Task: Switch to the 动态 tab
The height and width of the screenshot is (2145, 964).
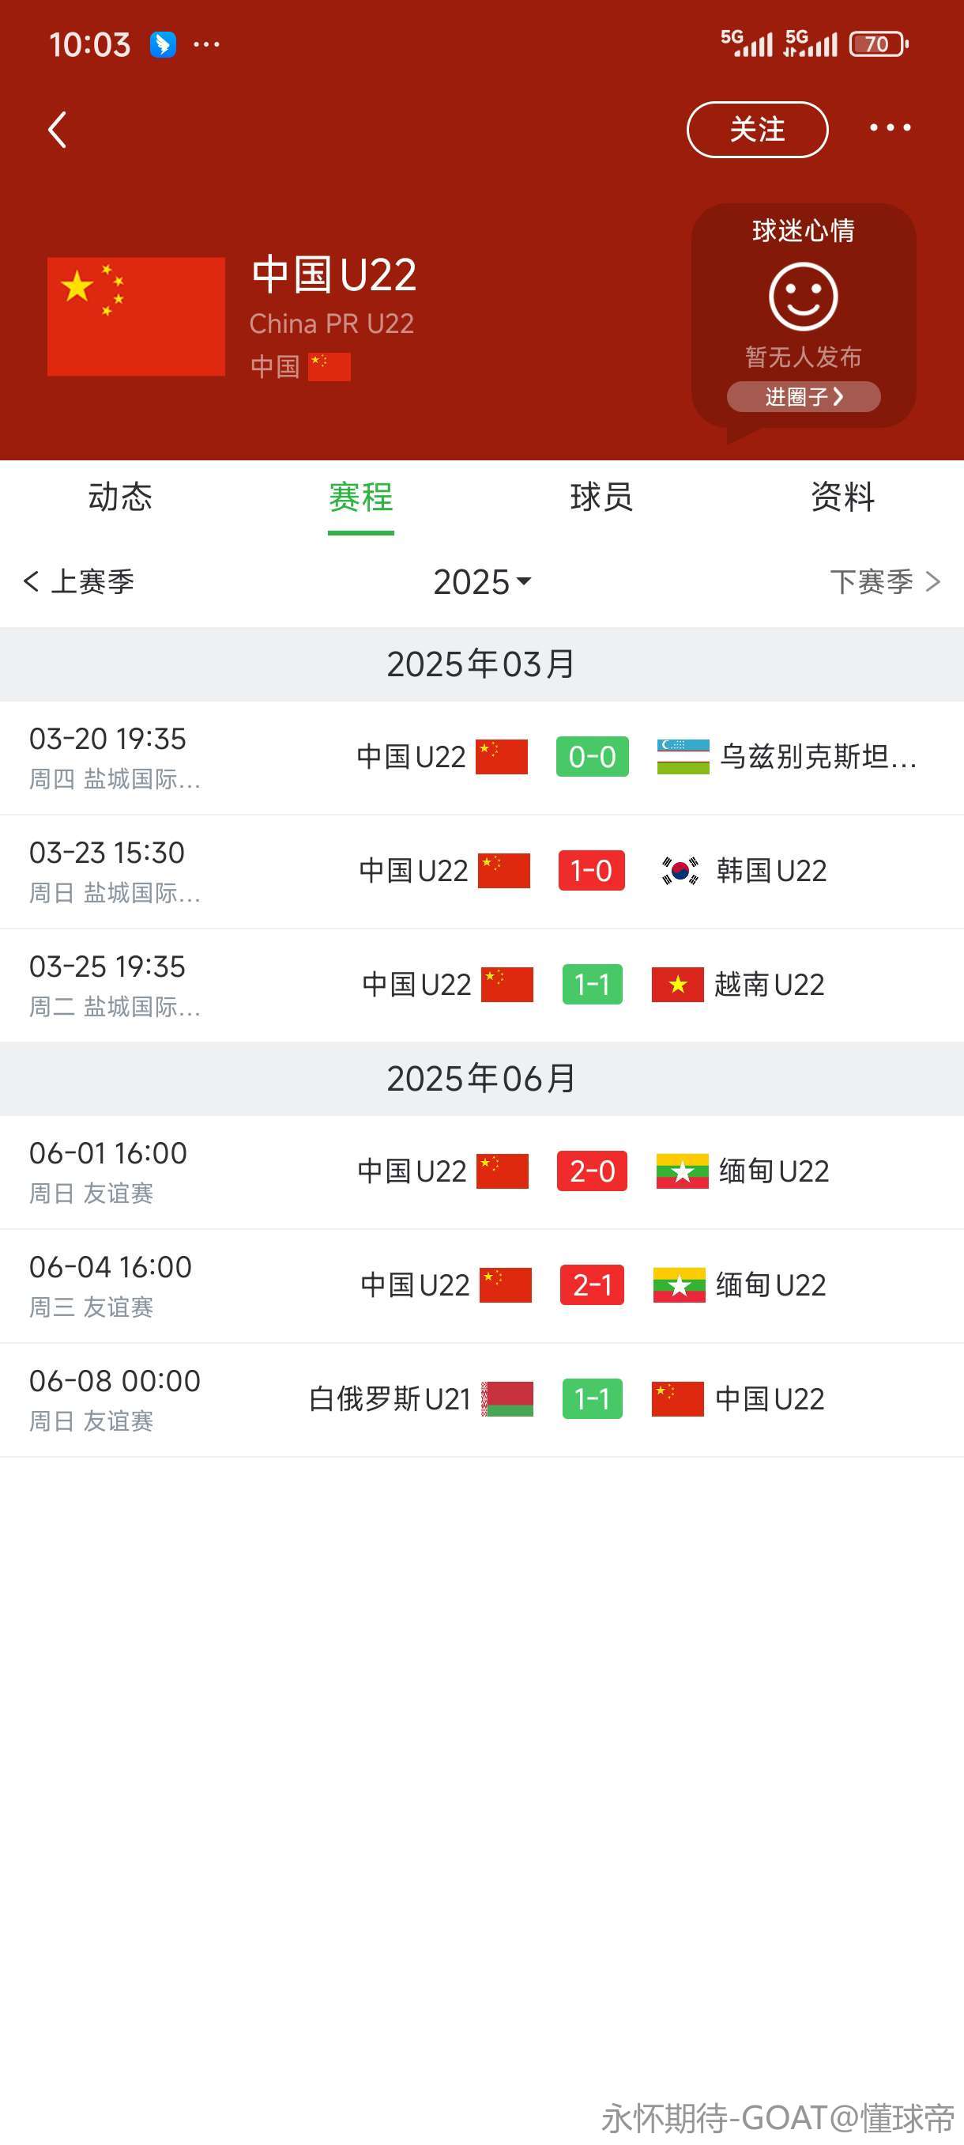Action: (x=121, y=497)
